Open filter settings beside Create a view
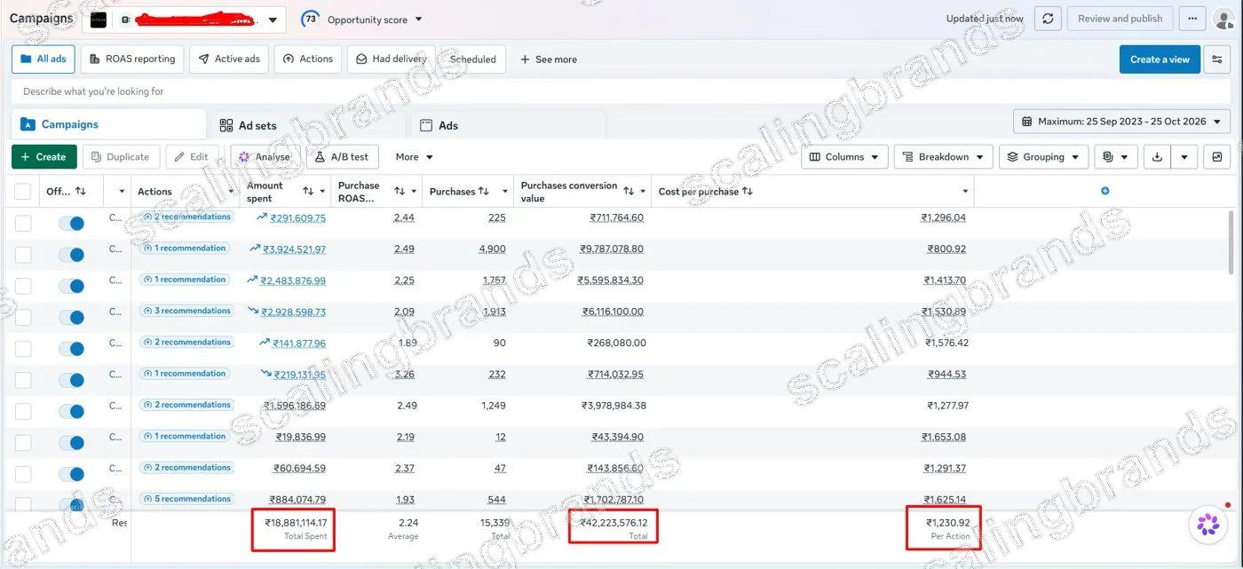 point(1216,59)
